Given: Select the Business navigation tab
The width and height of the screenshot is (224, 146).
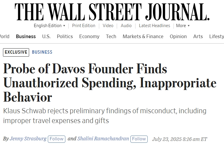Looking at the screenshot, I should (26, 36).
